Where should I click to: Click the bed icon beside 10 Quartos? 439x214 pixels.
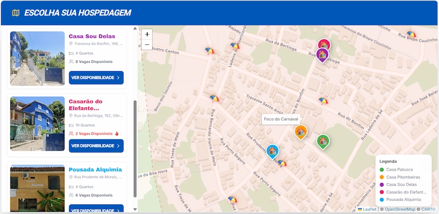(x=71, y=125)
